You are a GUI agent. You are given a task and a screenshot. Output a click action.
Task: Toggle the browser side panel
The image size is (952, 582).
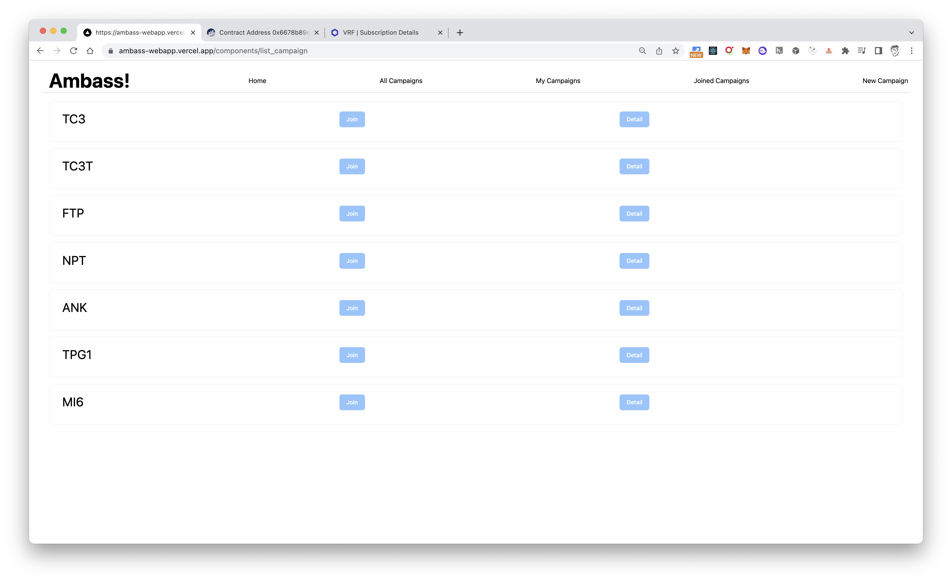(878, 51)
